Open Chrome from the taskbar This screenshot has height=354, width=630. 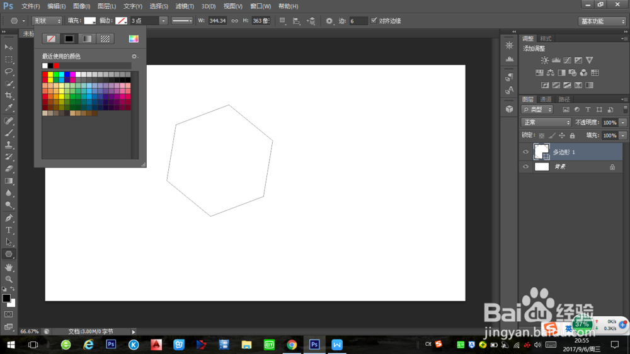click(292, 345)
